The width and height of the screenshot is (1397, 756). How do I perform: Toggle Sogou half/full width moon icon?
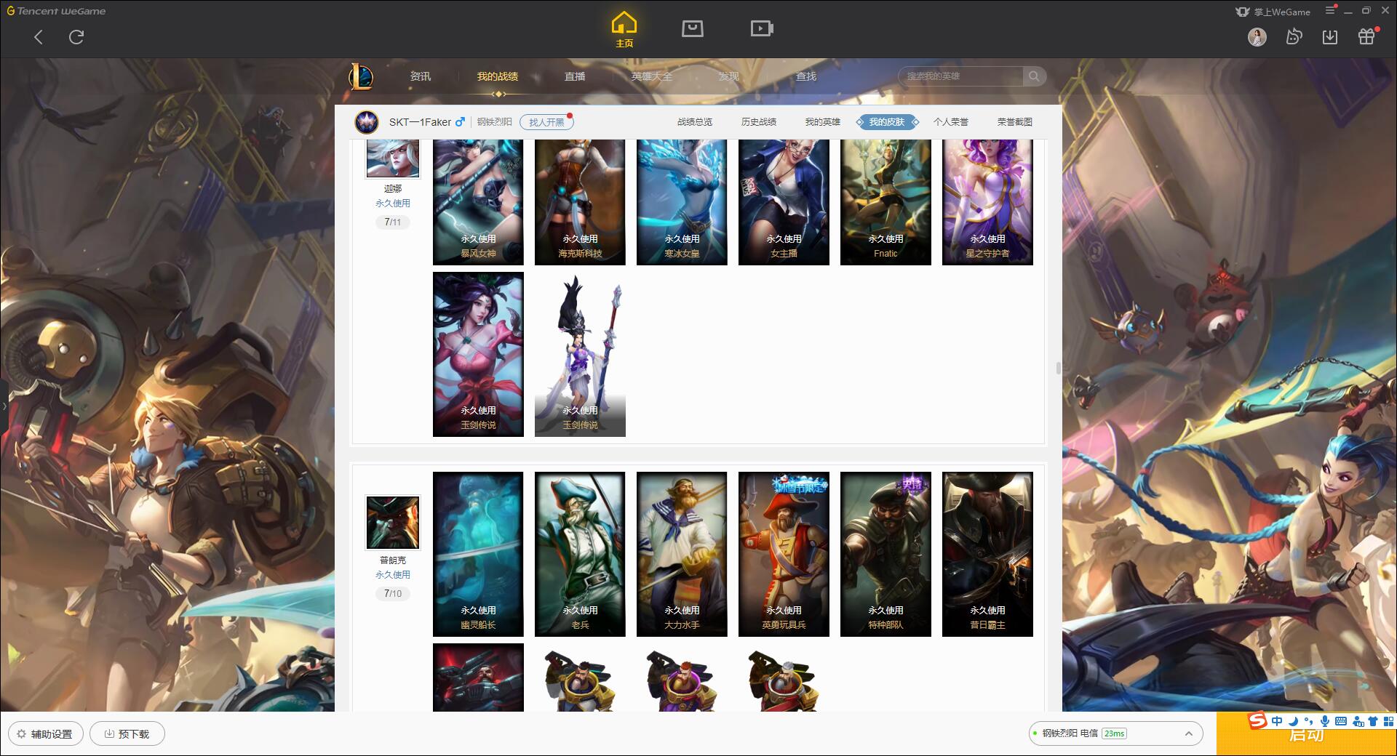1293,721
